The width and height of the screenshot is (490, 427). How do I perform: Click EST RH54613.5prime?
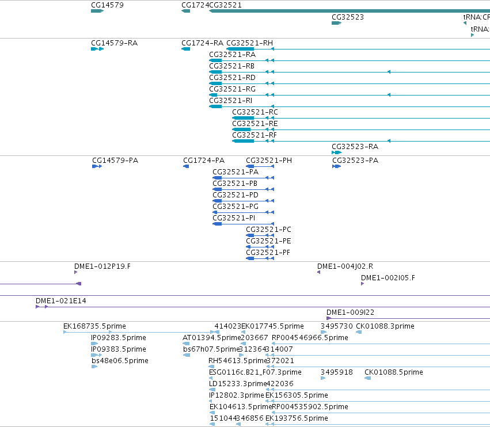pyautogui.click(x=238, y=360)
